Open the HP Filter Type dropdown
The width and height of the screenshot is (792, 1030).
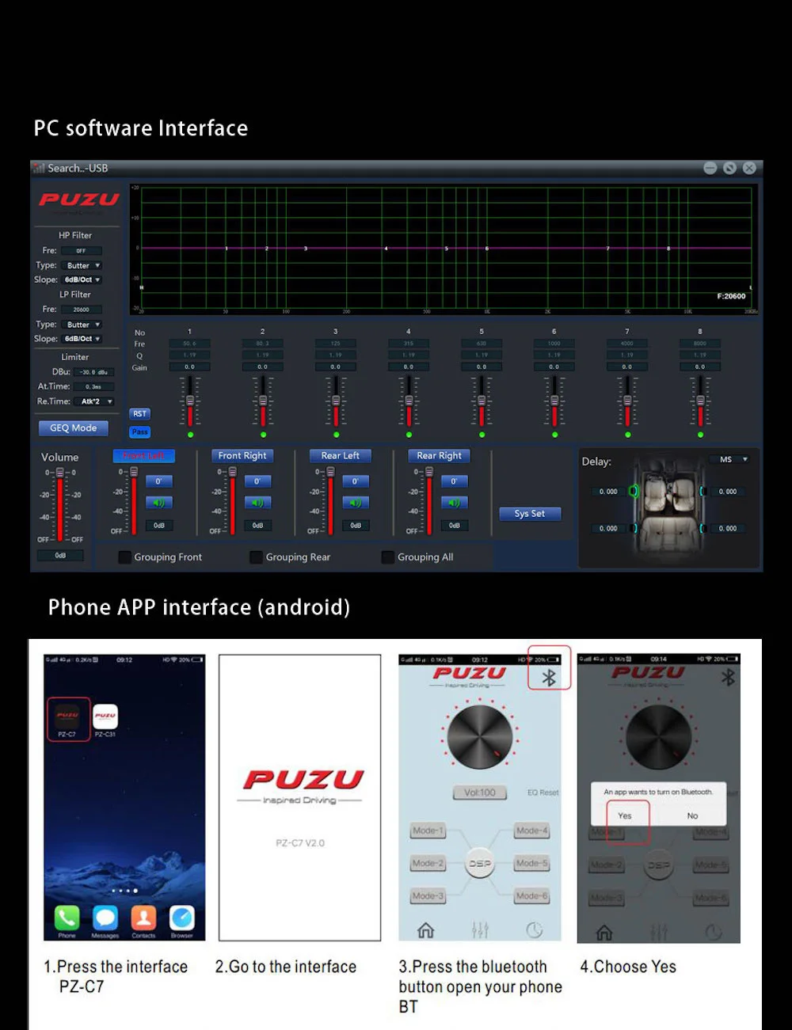(x=82, y=265)
